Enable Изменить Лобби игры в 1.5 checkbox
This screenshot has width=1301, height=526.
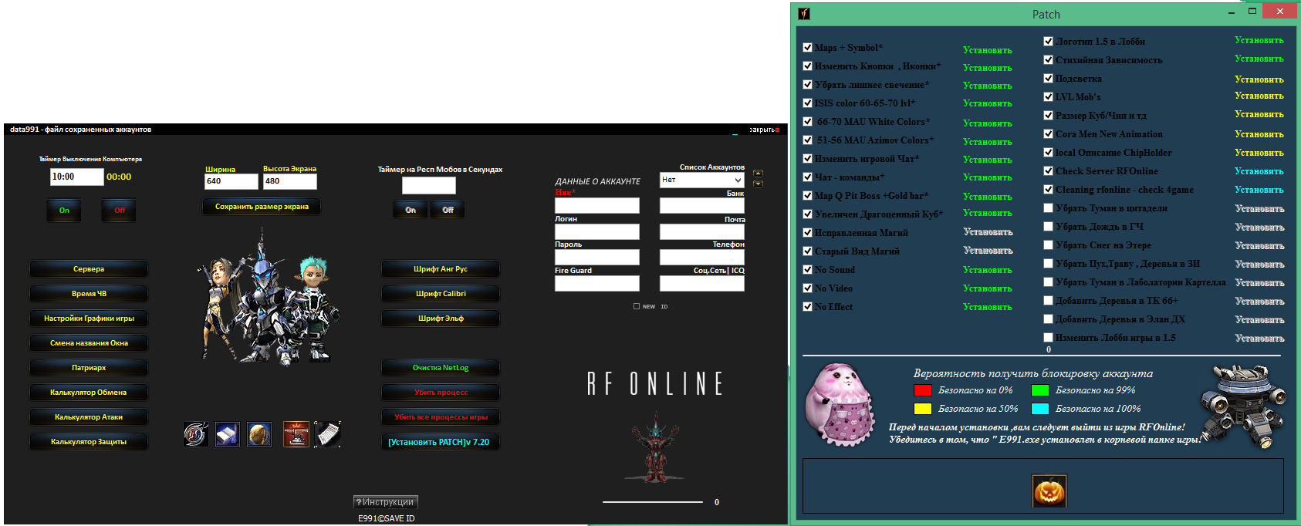(x=1048, y=337)
